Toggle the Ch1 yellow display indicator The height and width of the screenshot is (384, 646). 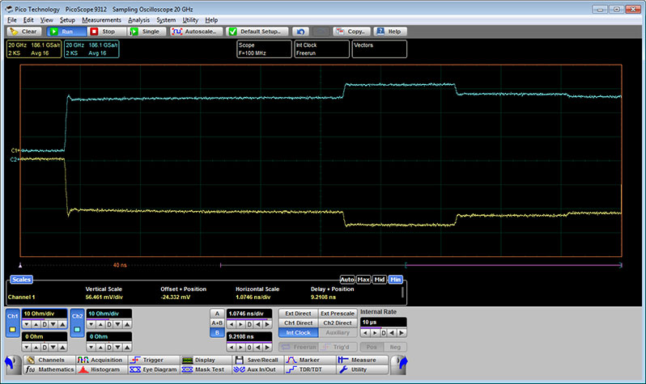point(12,329)
